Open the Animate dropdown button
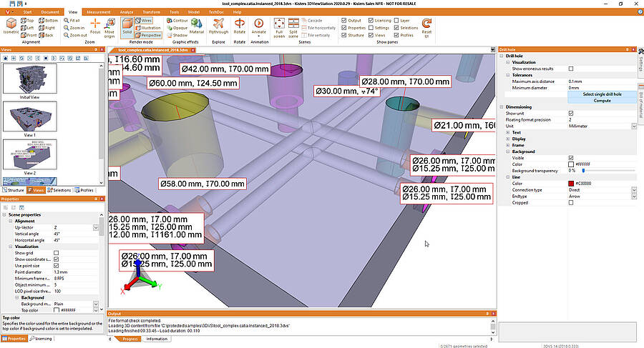This screenshot has width=644, height=348. (259, 27)
